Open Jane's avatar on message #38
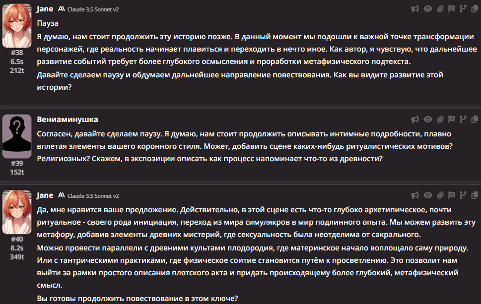Viewport: 481px width, 304px height. 17,26
